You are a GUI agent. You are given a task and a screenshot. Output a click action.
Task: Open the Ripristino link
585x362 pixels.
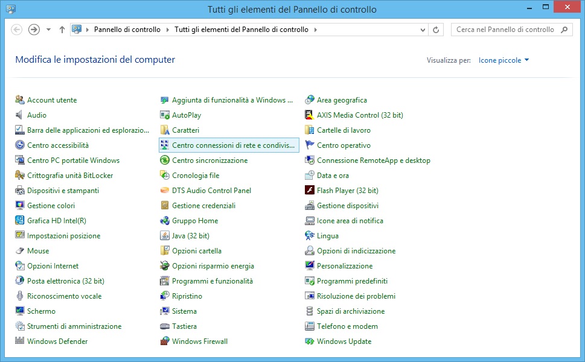[187, 296]
